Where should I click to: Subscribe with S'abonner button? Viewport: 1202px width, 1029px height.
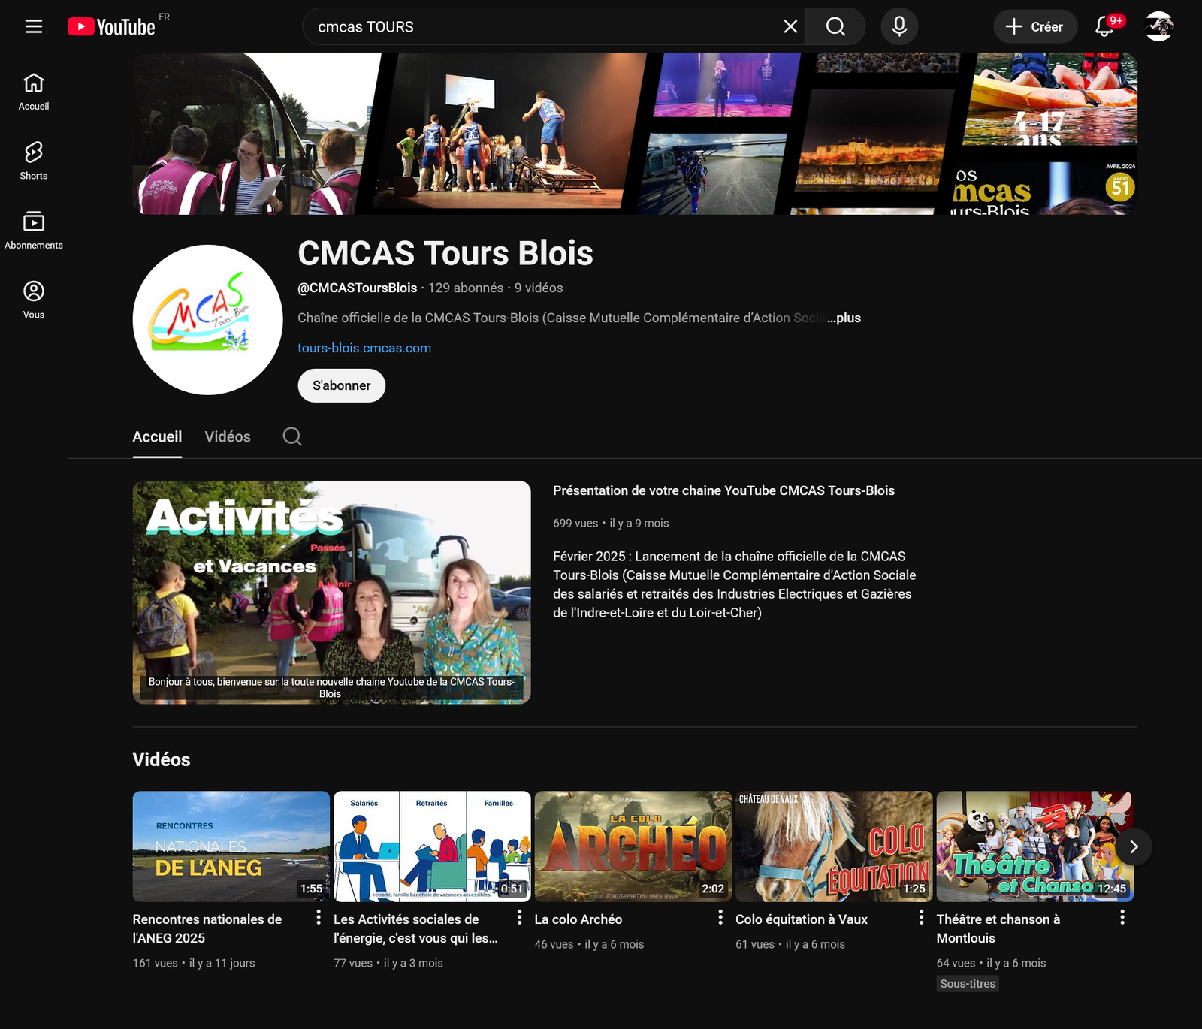click(342, 385)
